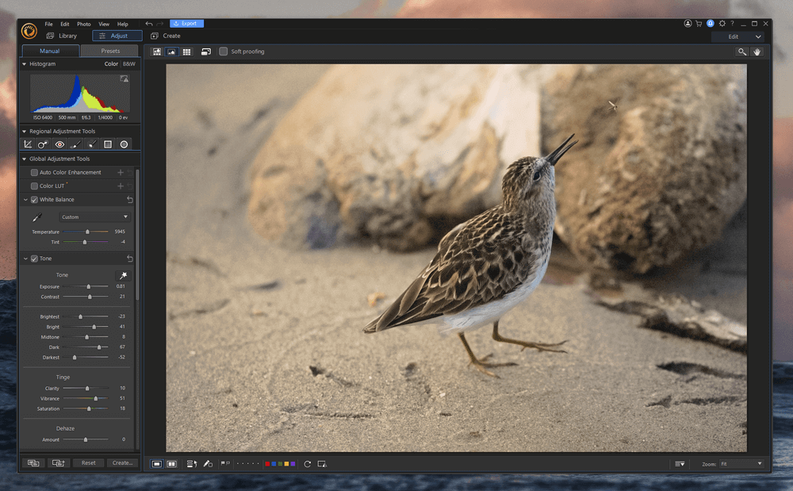The image size is (793, 491).
Task: Collapse the Histogram section
Action: 24,63
